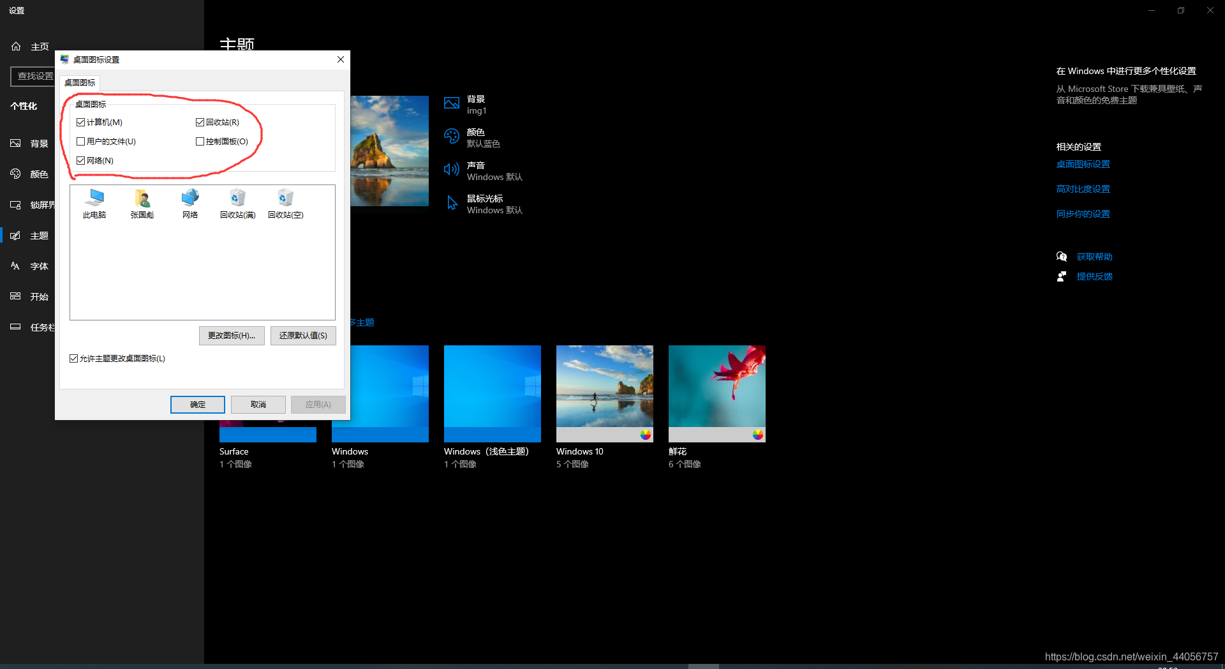Select the 桌面图标 tab in the dialog
The width and height of the screenshot is (1225, 669).
(80, 83)
